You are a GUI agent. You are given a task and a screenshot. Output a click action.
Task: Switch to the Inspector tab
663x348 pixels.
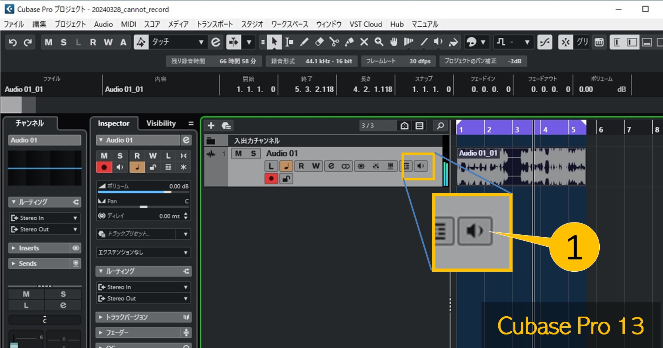coord(113,123)
